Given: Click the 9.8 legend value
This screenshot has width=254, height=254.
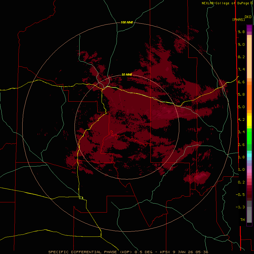Looking at the screenshot, I should [x=241, y=32].
